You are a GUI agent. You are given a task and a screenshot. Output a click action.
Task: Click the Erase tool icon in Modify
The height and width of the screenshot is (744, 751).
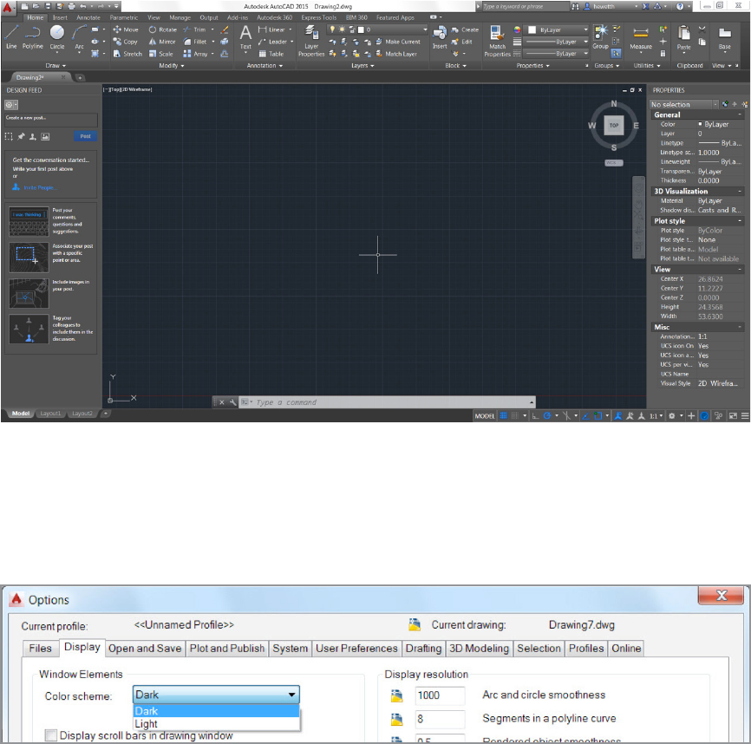pyautogui.click(x=224, y=29)
